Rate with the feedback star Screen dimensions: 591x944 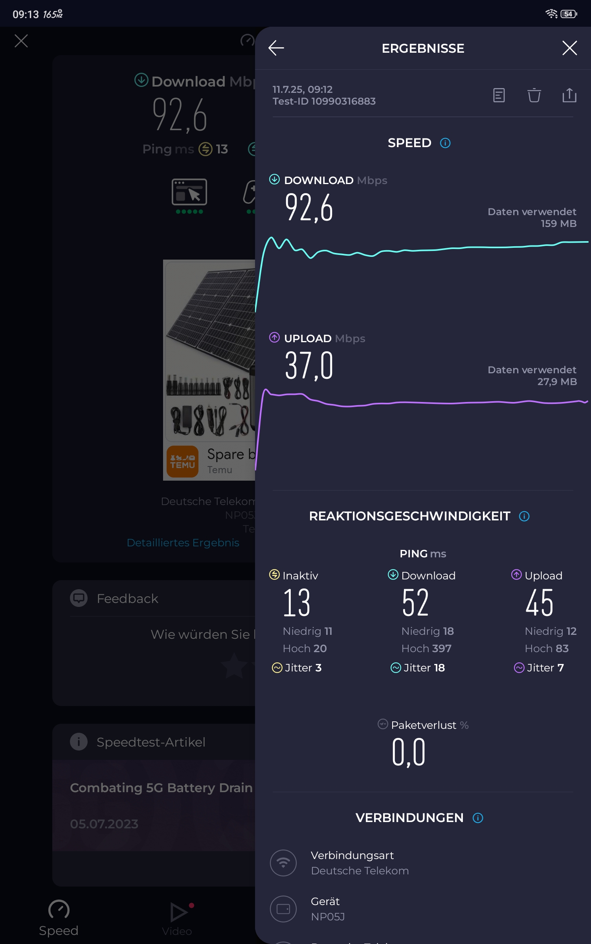[x=234, y=666]
